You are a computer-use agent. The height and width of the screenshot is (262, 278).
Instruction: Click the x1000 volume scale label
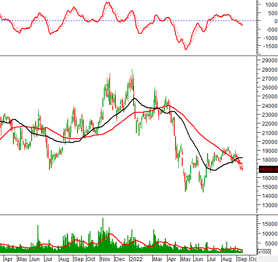264,252
